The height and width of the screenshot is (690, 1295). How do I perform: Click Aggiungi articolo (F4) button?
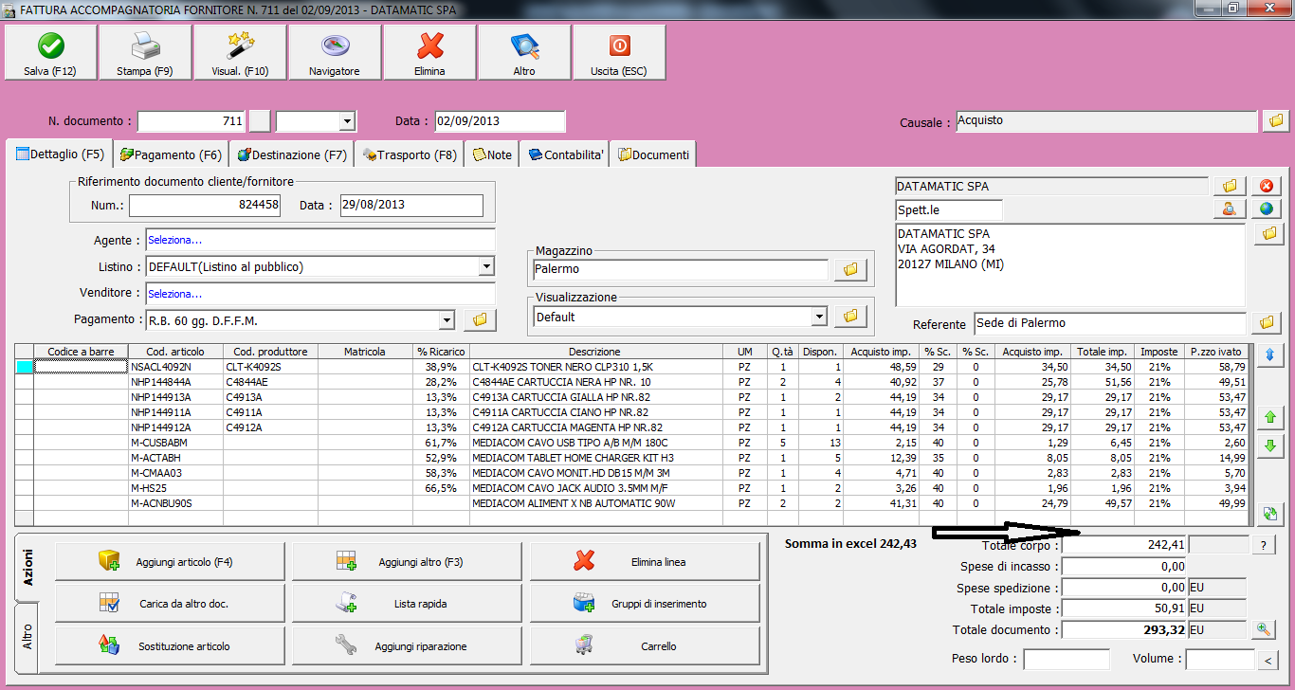coord(171,562)
